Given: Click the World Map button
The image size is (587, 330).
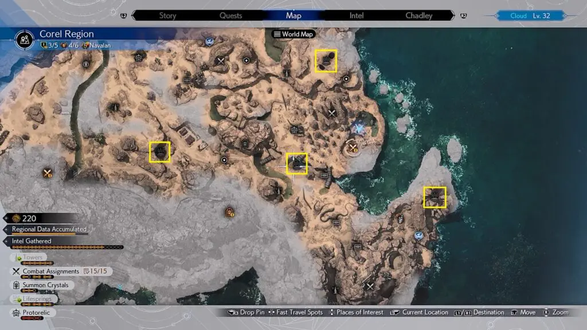Looking at the screenshot, I should pyautogui.click(x=293, y=34).
